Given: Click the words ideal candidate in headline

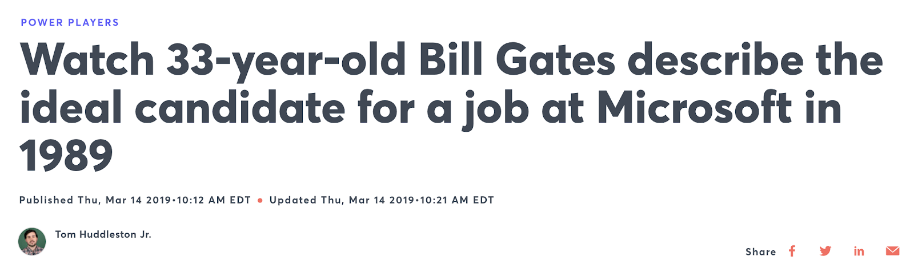Looking at the screenshot, I should (182, 107).
